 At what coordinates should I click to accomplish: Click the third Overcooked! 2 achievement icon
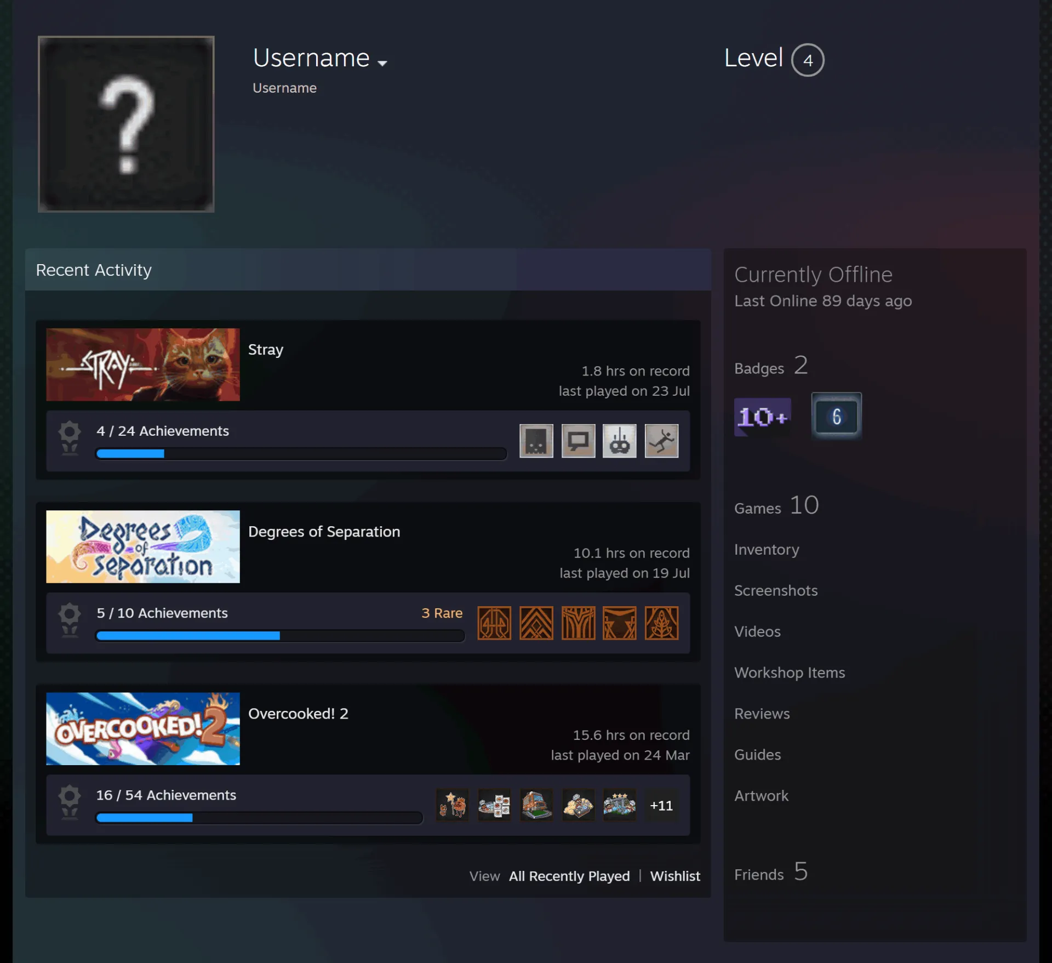536,805
